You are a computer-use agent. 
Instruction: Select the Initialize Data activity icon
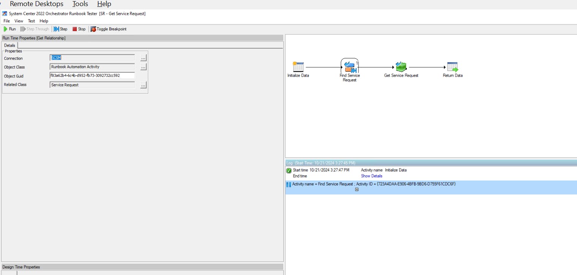tap(298, 67)
